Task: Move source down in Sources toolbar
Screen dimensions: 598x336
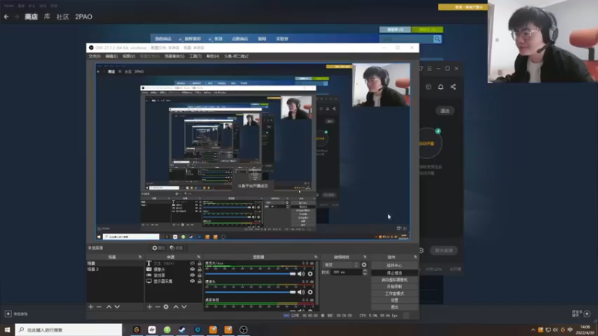Action: (x=184, y=307)
